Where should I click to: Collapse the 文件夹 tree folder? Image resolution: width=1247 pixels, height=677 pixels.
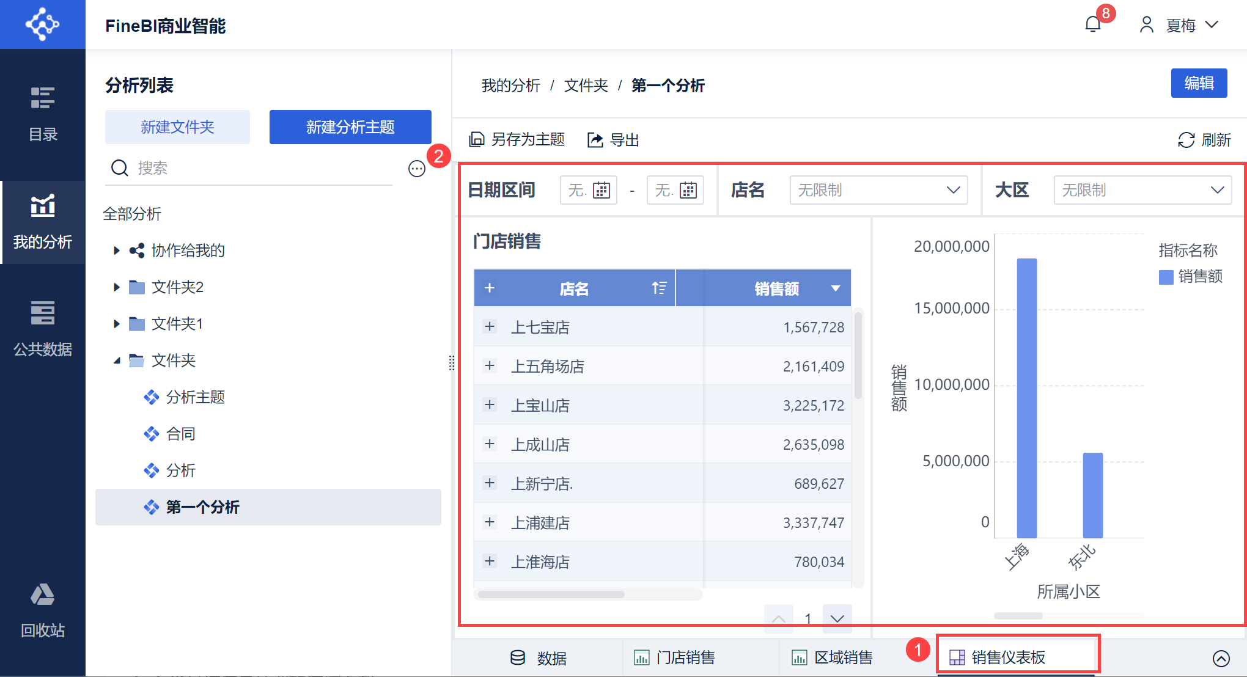pyautogui.click(x=117, y=360)
